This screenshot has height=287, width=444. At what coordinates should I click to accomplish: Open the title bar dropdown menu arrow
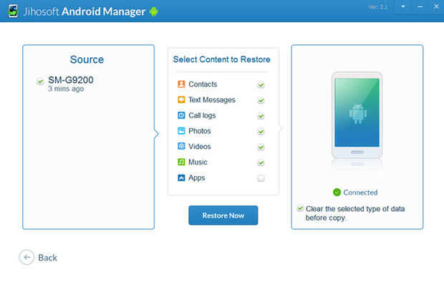pyautogui.click(x=403, y=6)
